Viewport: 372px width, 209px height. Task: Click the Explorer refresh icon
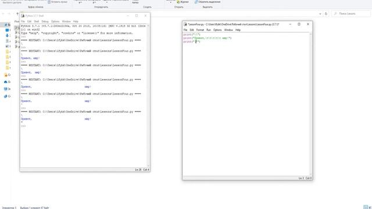pos(326,14)
